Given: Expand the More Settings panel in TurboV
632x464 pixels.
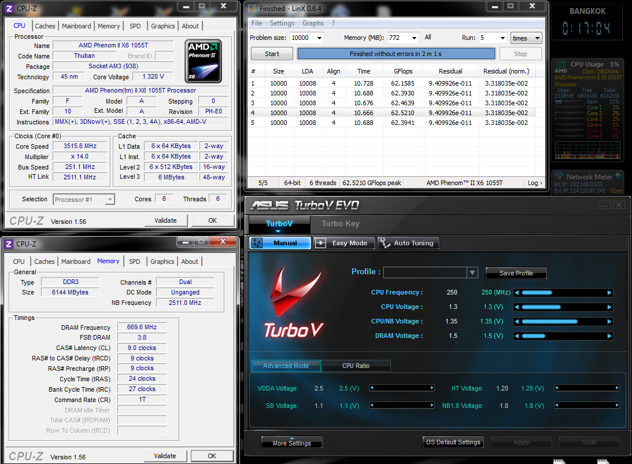Looking at the screenshot, I should click(x=291, y=443).
